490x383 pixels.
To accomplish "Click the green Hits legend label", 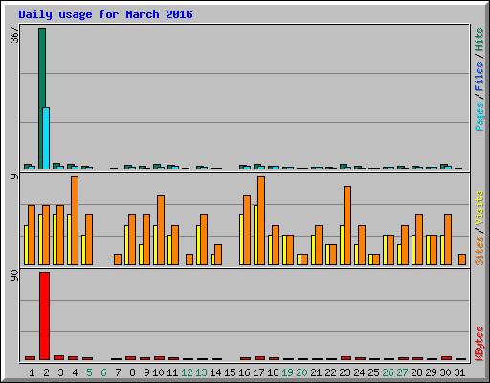I will point(479,39).
